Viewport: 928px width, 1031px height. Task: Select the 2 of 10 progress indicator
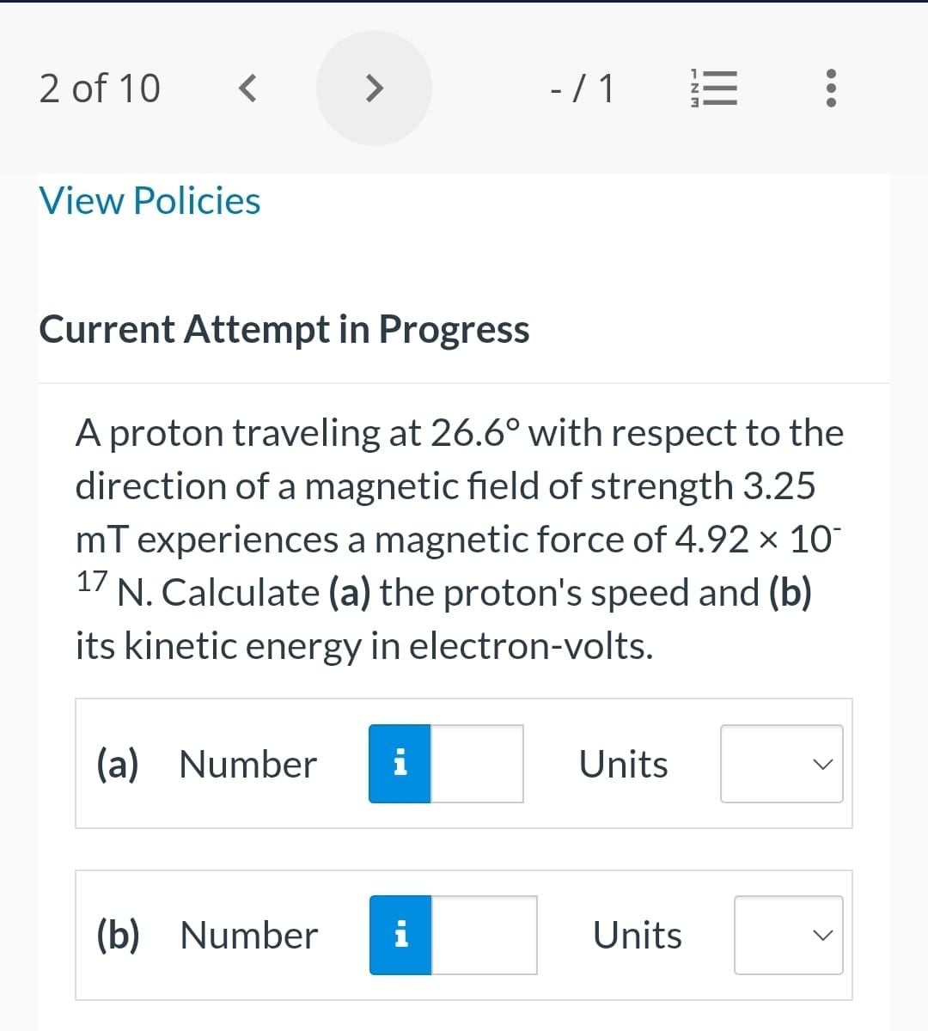(x=100, y=88)
